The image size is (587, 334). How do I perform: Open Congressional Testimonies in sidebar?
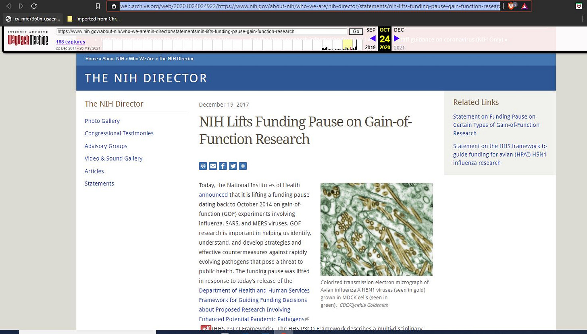pyautogui.click(x=119, y=133)
